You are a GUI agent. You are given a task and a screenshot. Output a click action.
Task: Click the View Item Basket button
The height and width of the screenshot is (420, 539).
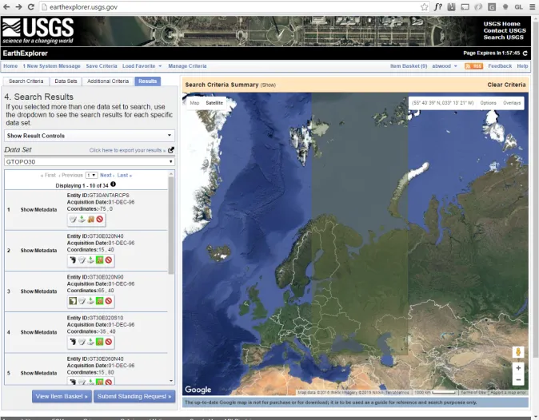(62, 396)
